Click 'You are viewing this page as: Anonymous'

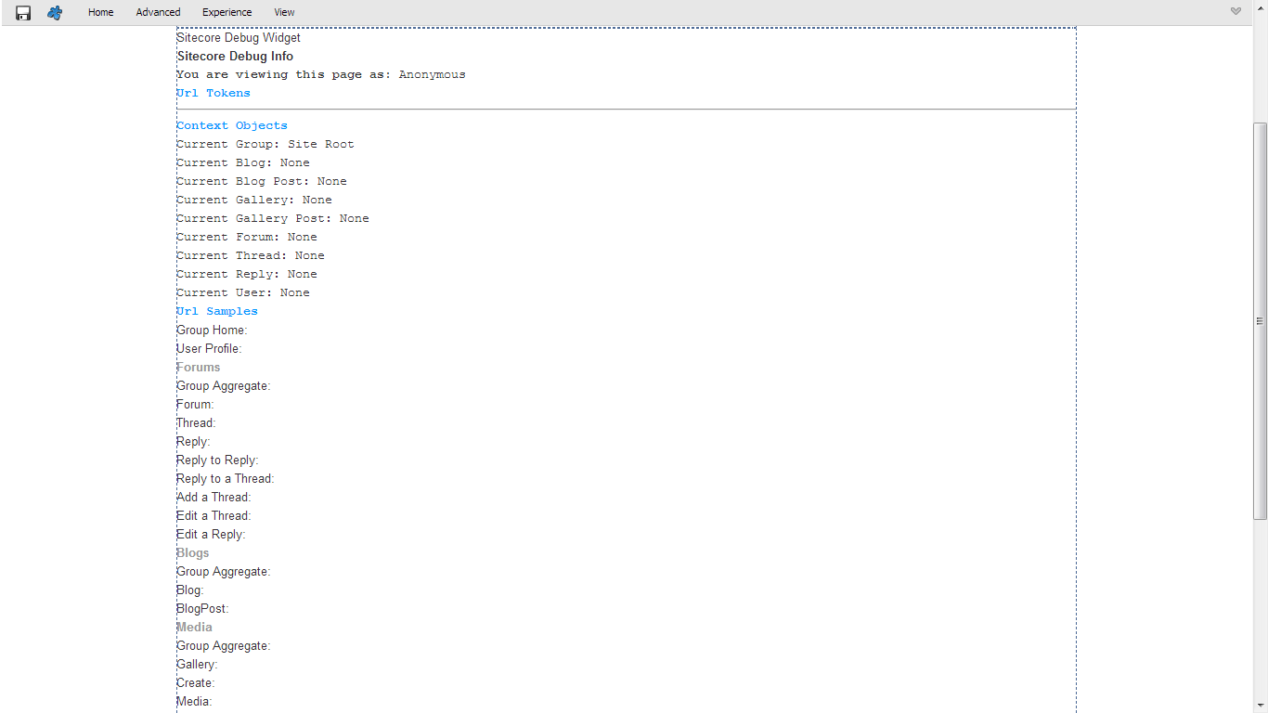[321, 74]
